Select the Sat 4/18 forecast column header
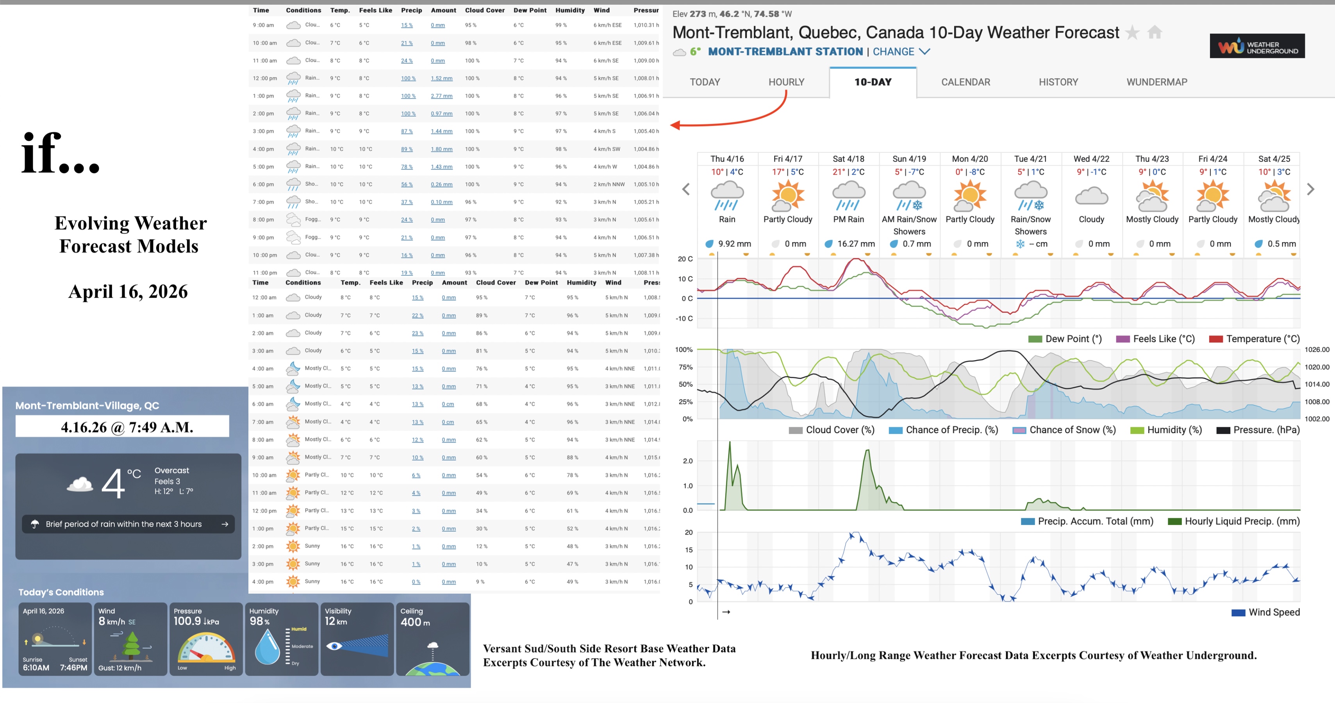The image size is (1335, 703). (849, 159)
